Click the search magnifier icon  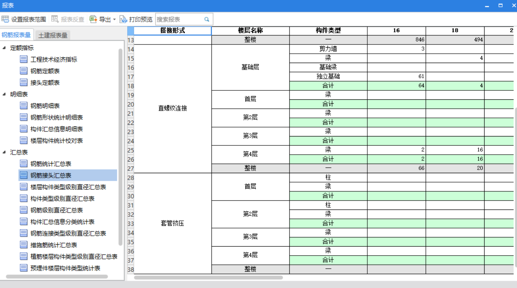coord(207,19)
